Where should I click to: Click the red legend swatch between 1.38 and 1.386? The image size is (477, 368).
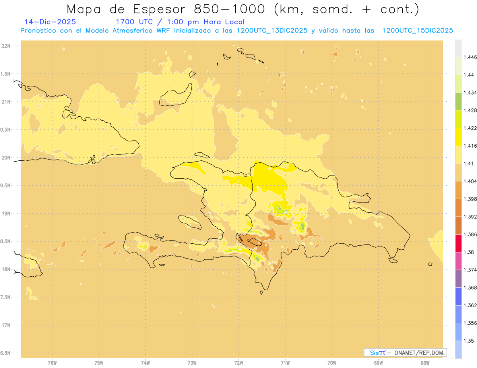[x=458, y=243]
